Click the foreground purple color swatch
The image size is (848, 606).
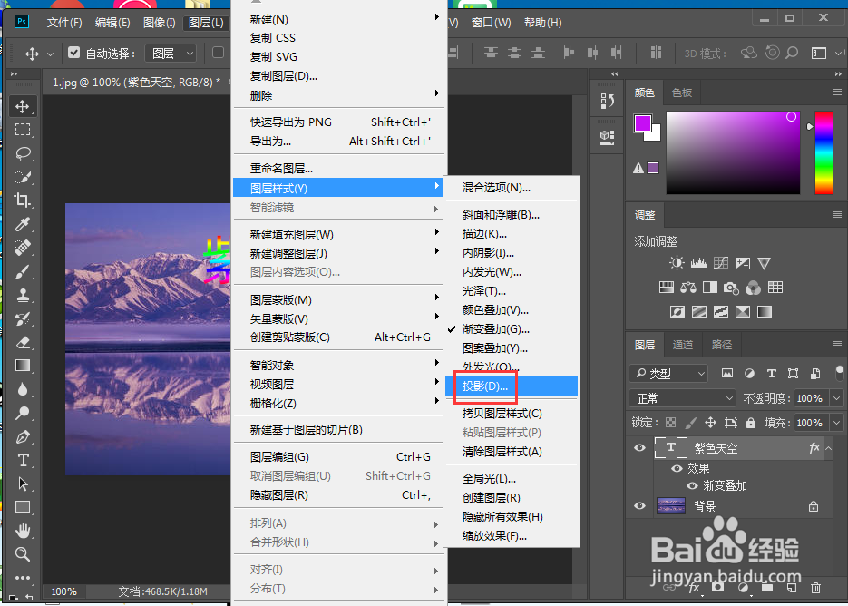pyautogui.click(x=642, y=122)
